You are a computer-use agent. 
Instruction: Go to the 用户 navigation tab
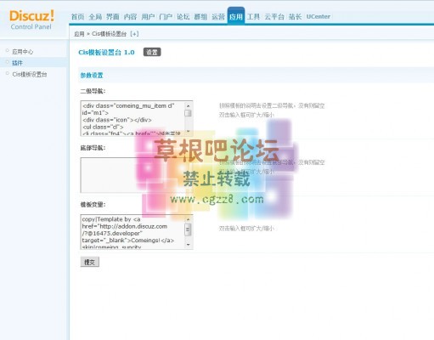148,17
